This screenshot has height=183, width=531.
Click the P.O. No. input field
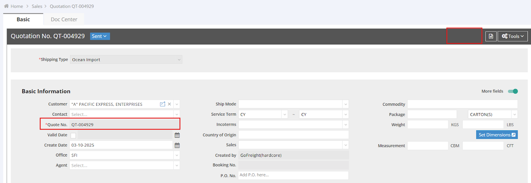tap(293, 175)
